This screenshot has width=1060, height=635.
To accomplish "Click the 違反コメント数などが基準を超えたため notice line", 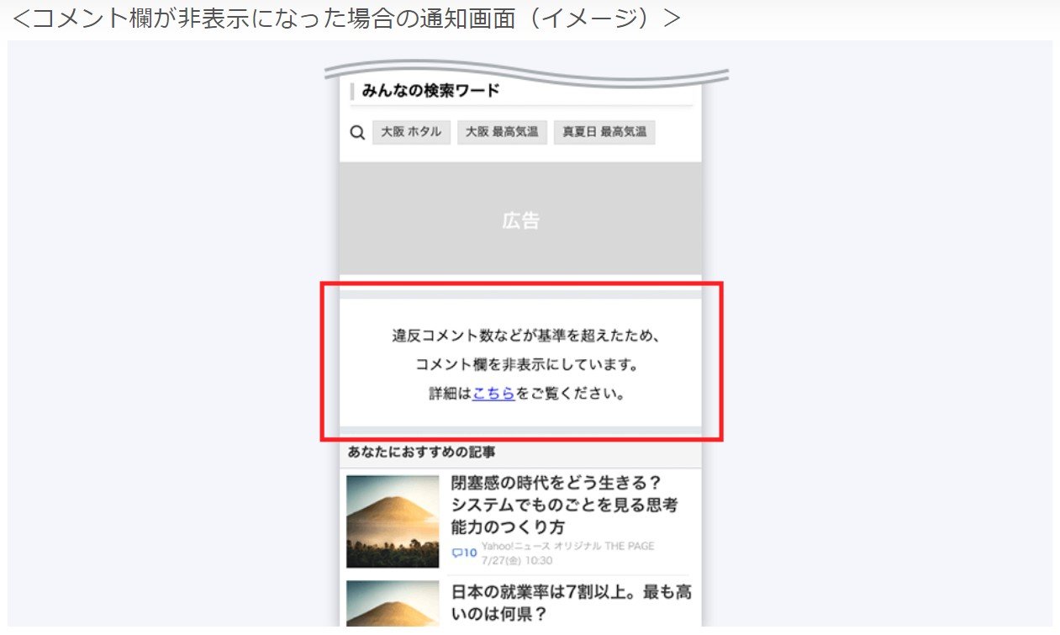I will click(520, 336).
